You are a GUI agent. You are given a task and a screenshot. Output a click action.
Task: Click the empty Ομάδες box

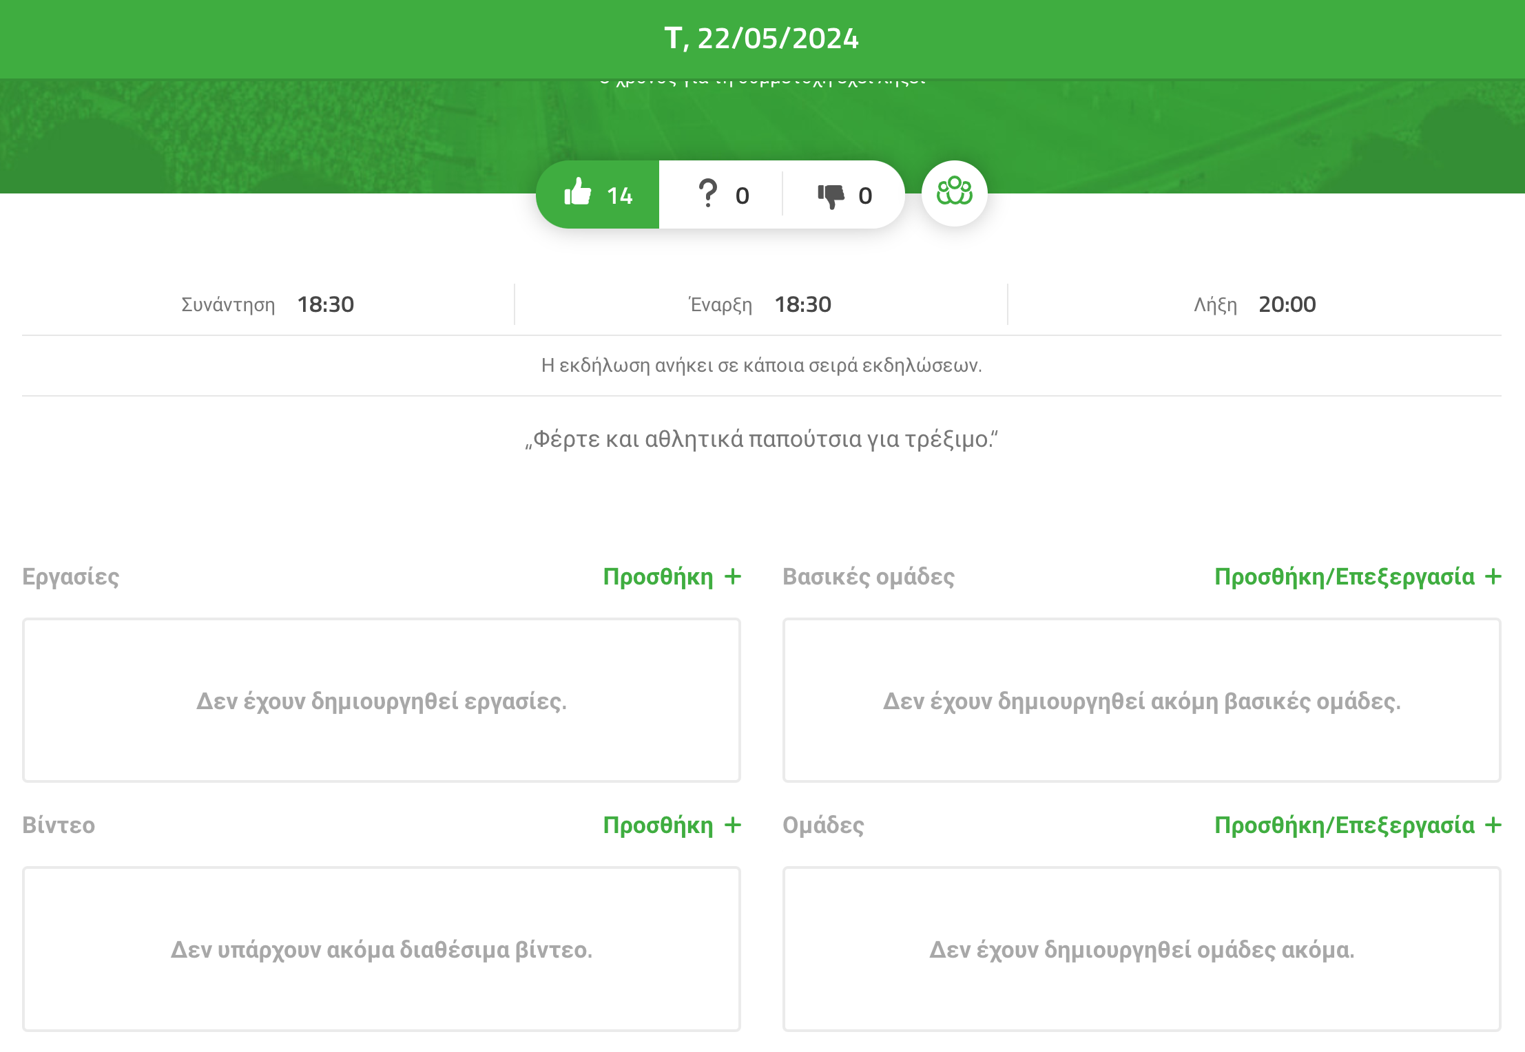click(1142, 949)
